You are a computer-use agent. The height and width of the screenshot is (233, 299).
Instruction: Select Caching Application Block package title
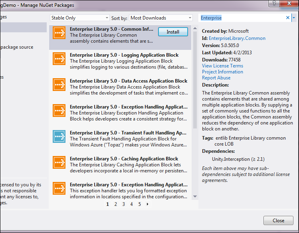click(x=124, y=158)
